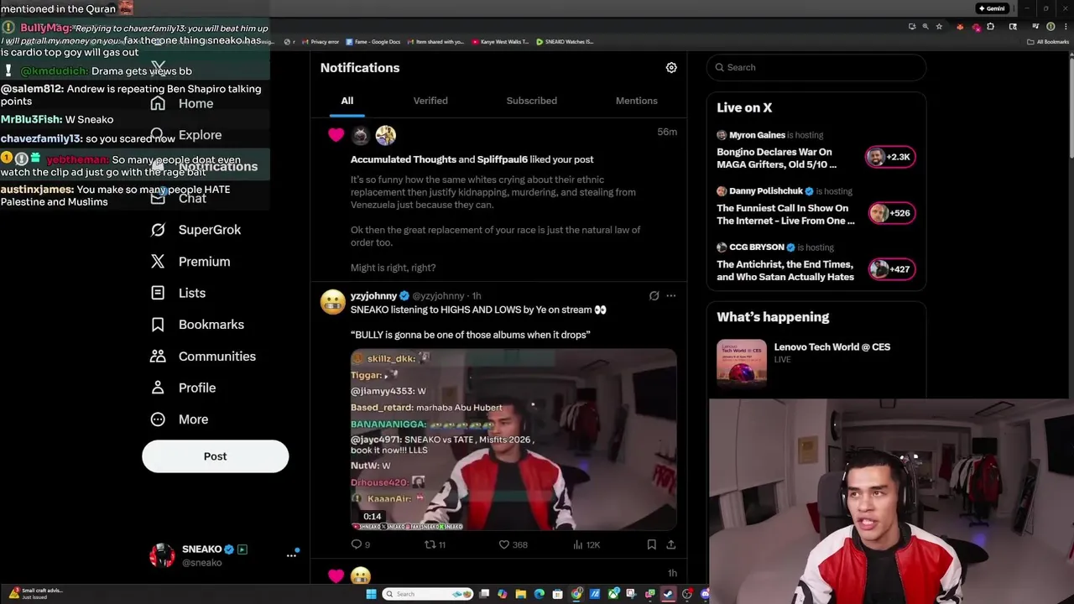Open the Lists icon
Image resolution: width=1074 pixels, height=604 pixels.
click(158, 293)
